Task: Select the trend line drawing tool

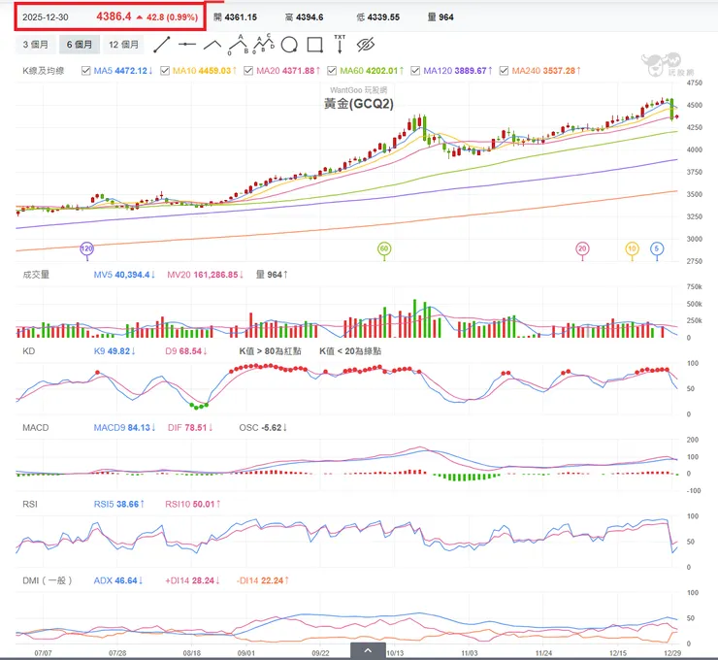Action: click(162, 45)
